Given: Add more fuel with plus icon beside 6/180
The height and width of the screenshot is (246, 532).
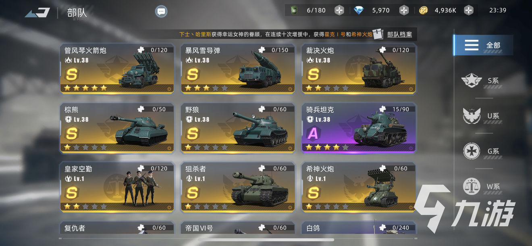Looking at the screenshot, I should tap(339, 10).
